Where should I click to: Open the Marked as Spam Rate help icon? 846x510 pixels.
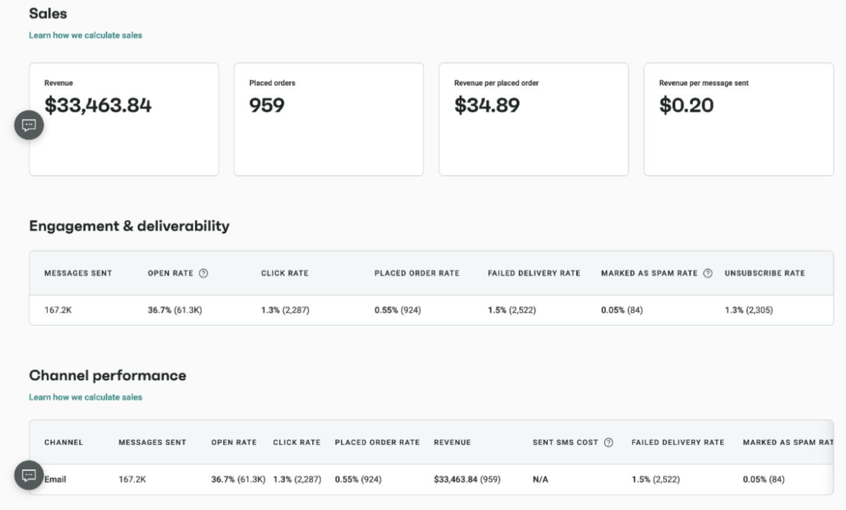click(x=708, y=273)
